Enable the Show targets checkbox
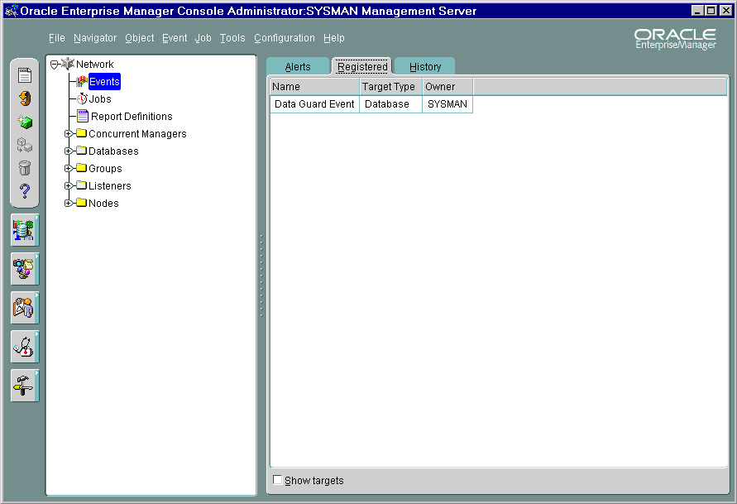 pos(278,480)
